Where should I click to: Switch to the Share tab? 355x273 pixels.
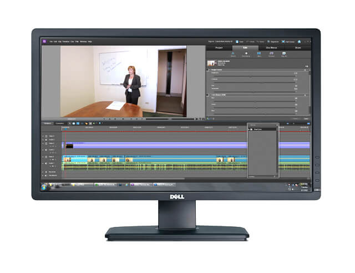[x=298, y=48]
